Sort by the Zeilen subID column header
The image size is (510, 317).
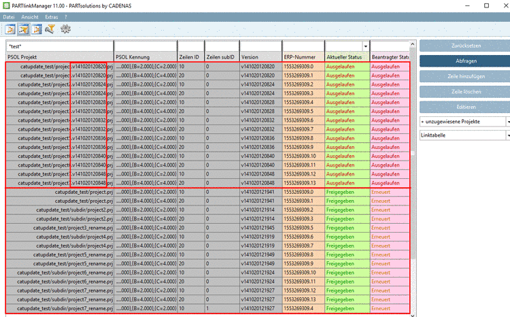[222, 57]
